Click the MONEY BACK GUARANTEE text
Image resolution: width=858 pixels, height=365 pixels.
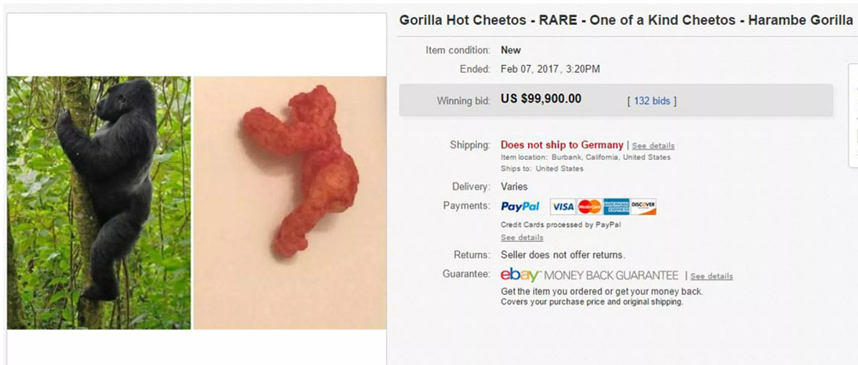tap(611, 276)
